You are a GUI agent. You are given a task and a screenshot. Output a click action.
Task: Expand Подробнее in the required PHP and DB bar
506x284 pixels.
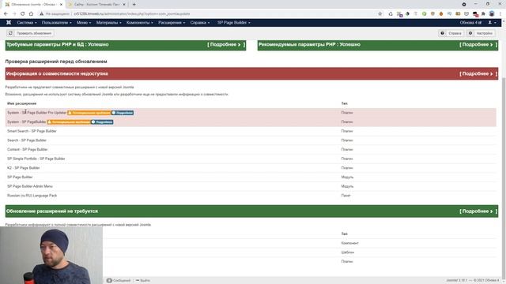coord(226,44)
